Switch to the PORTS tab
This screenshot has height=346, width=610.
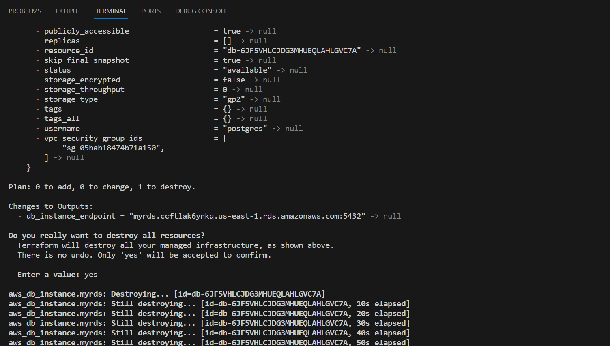tap(150, 11)
